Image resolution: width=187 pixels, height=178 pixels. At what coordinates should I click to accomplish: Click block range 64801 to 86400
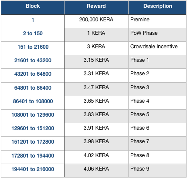coord(33,88)
